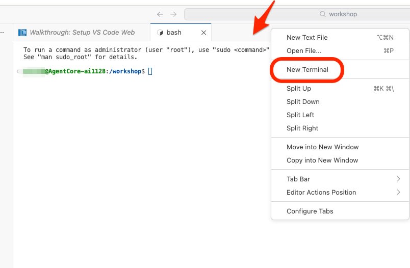Select Copy into New Window
410x268 pixels.
tap(322, 160)
